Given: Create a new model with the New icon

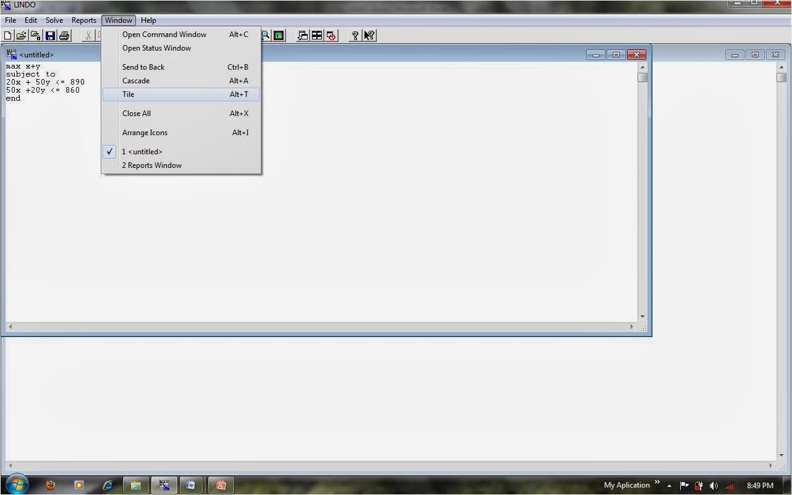Looking at the screenshot, I should [8, 35].
